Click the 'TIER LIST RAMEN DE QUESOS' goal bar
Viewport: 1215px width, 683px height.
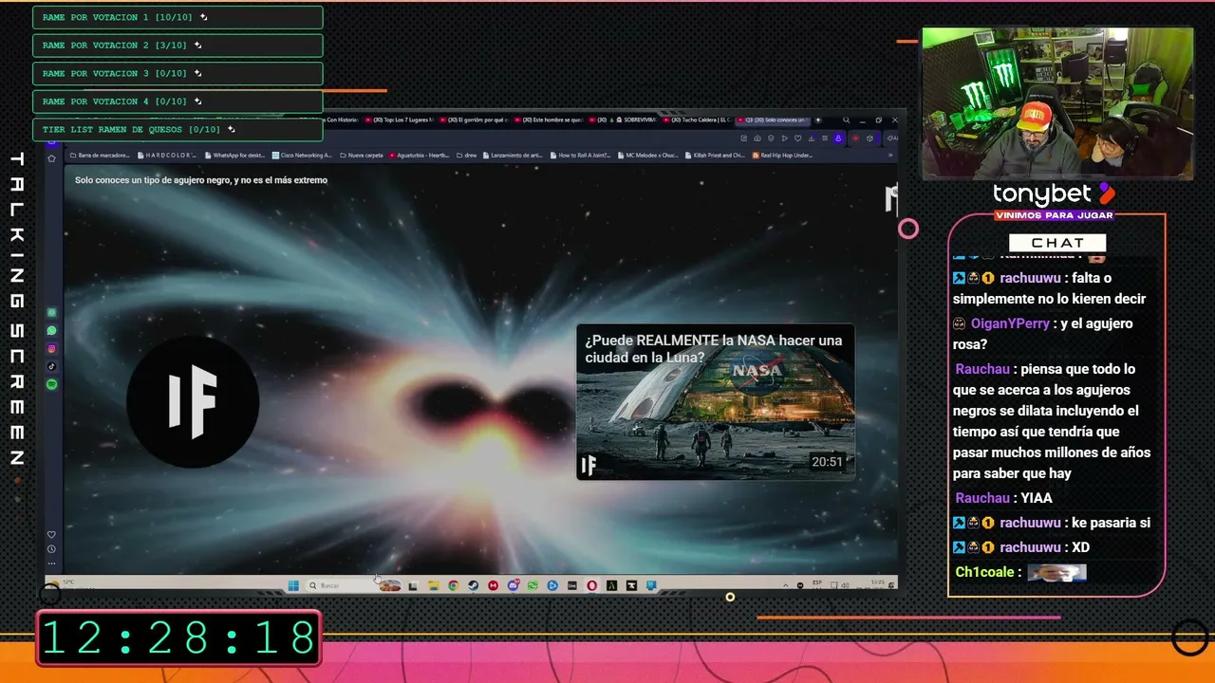[x=178, y=129]
